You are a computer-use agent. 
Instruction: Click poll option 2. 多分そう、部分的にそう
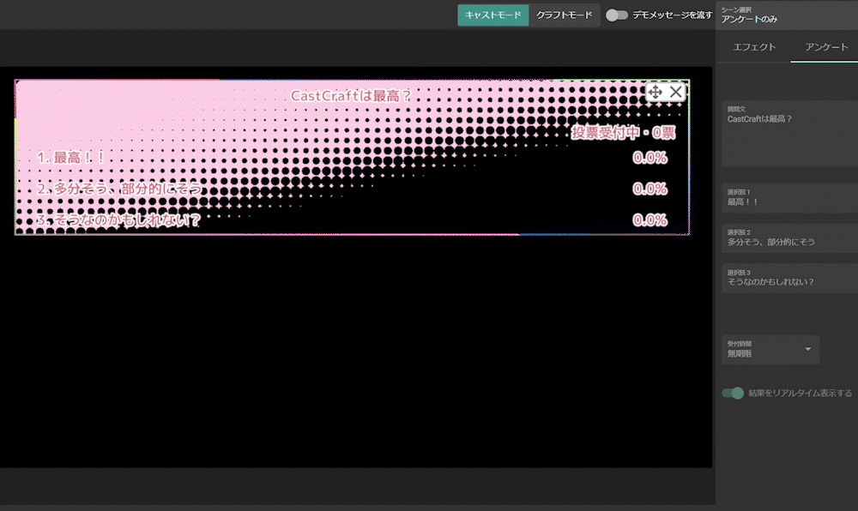119,189
